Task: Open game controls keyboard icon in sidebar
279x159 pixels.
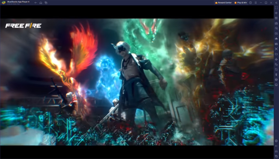Action: pyautogui.click(x=276, y=23)
